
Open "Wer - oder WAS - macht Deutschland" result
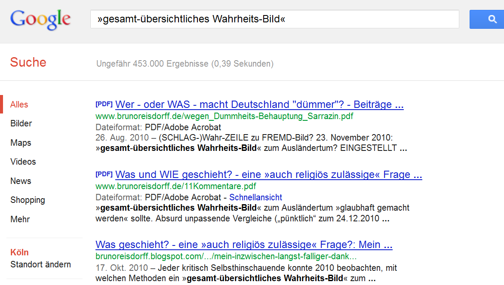[259, 104]
